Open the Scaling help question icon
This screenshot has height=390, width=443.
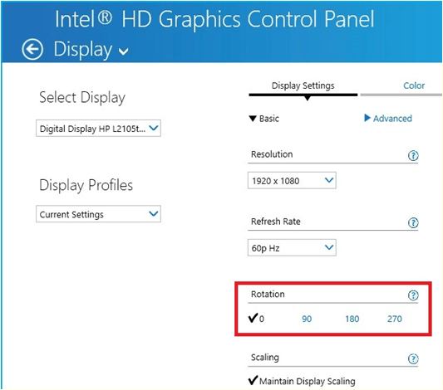click(x=413, y=358)
